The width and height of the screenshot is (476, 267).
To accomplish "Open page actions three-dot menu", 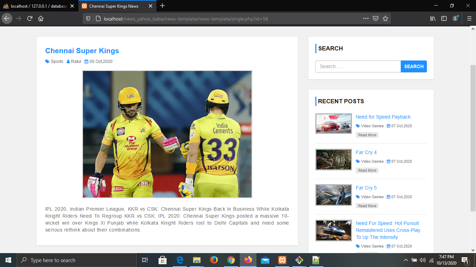I will [x=366, y=18].
